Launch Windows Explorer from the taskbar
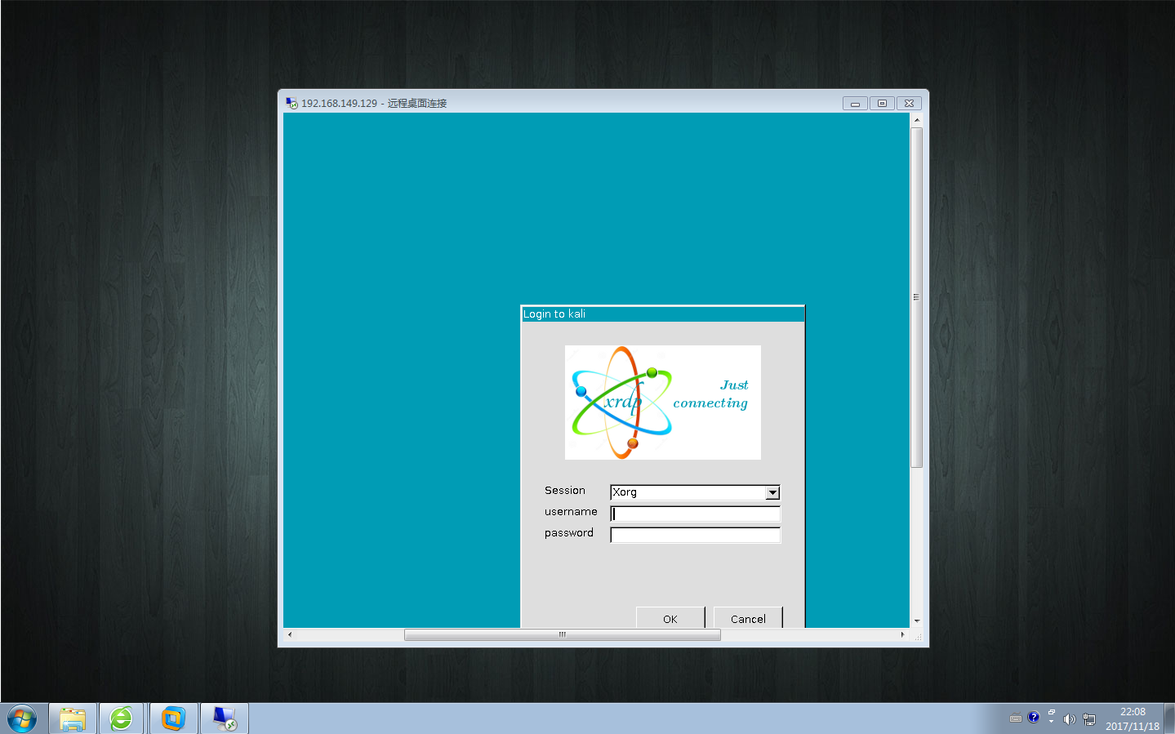The image size is (1175, 734). [73, 718]
